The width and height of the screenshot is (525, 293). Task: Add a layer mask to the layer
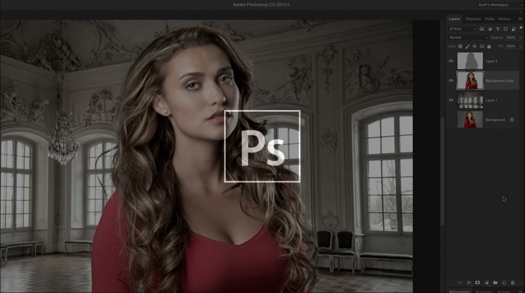(478, 283)
